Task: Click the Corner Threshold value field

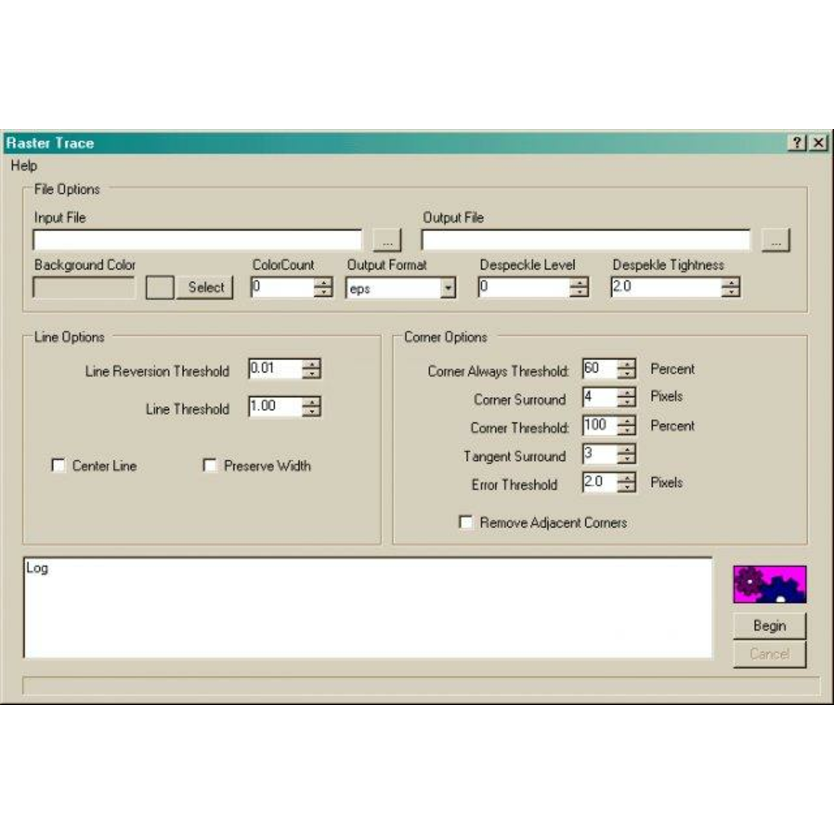Action: 599,426
